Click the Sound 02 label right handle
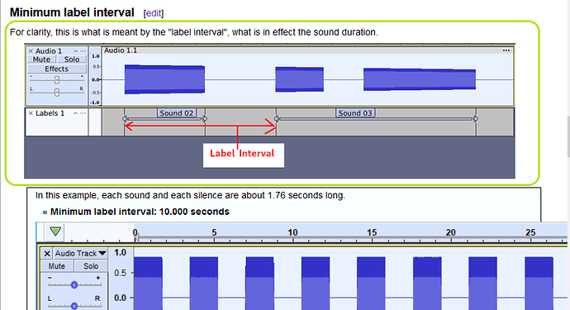The height and width of the screenshot is (310, 570). (205, 118)
